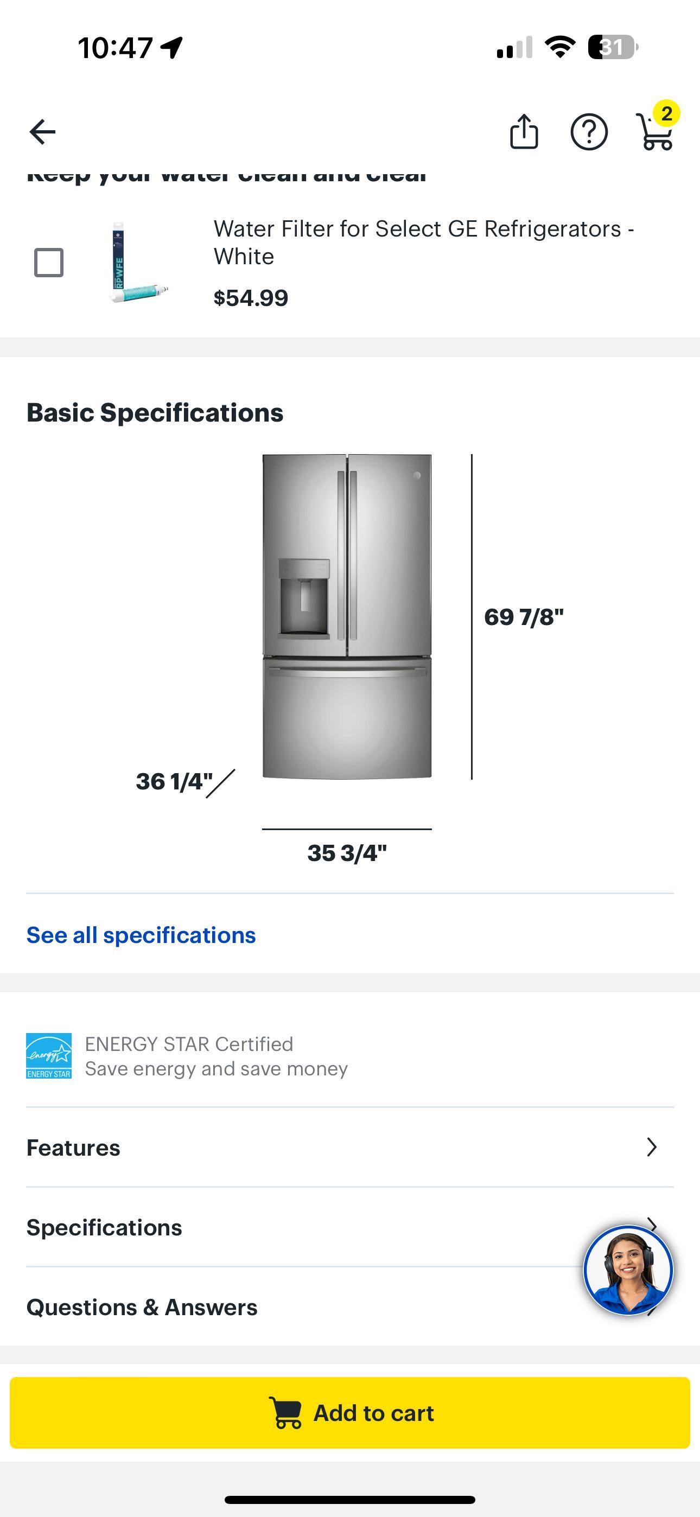This screenshot has width=700, height=1517.
Task: Tap the battery indicator in status bar
Action: [613, 47]
